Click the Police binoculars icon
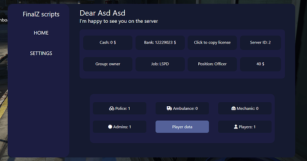Image resolution: width=307 pixels, height=161 pixels. [111, 109]
